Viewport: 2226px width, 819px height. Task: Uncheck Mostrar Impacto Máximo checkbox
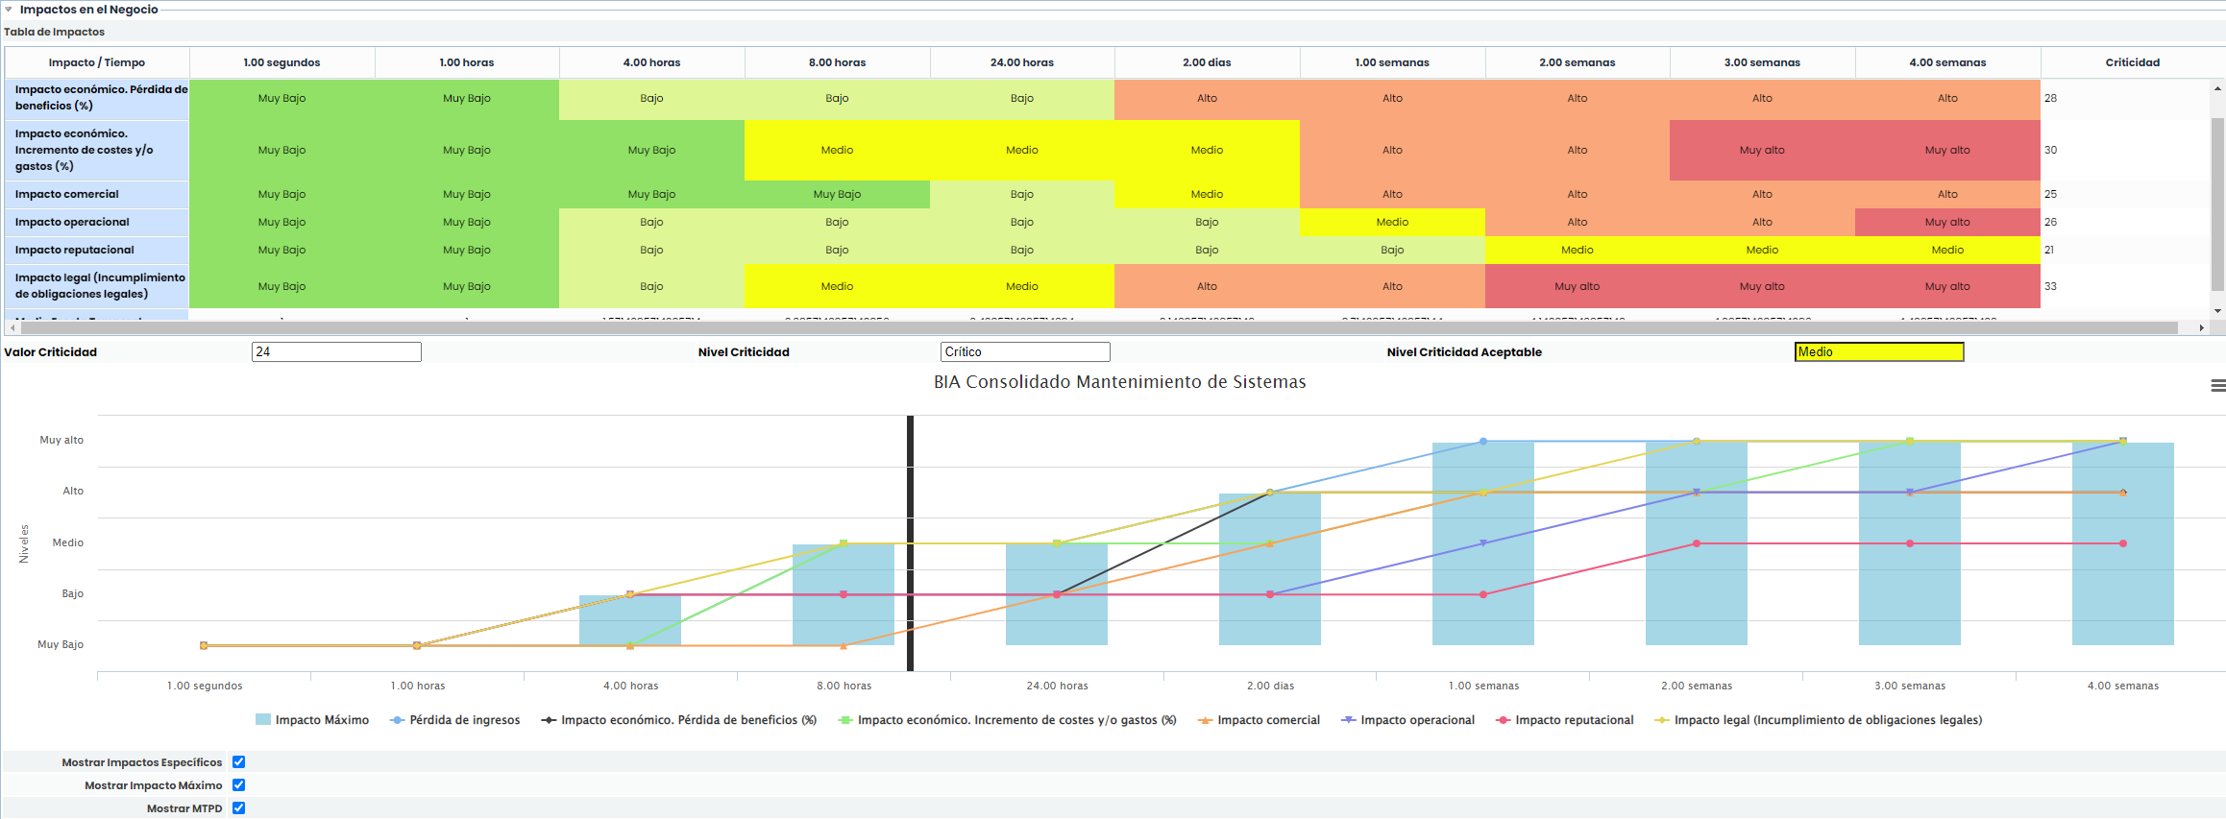point(239,785)
